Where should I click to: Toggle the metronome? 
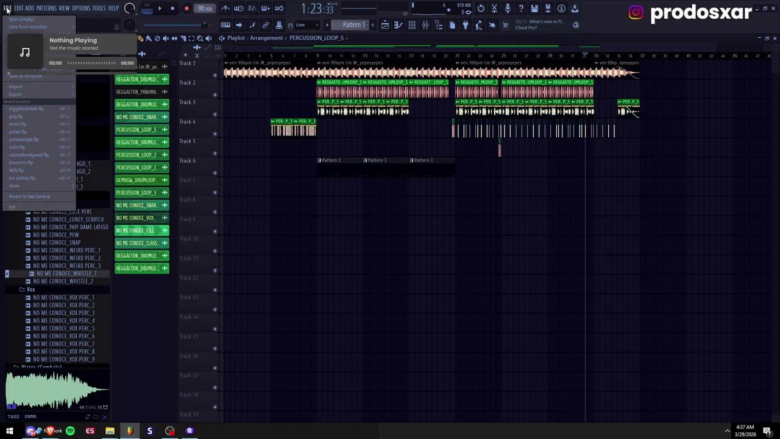pos(225,9)
